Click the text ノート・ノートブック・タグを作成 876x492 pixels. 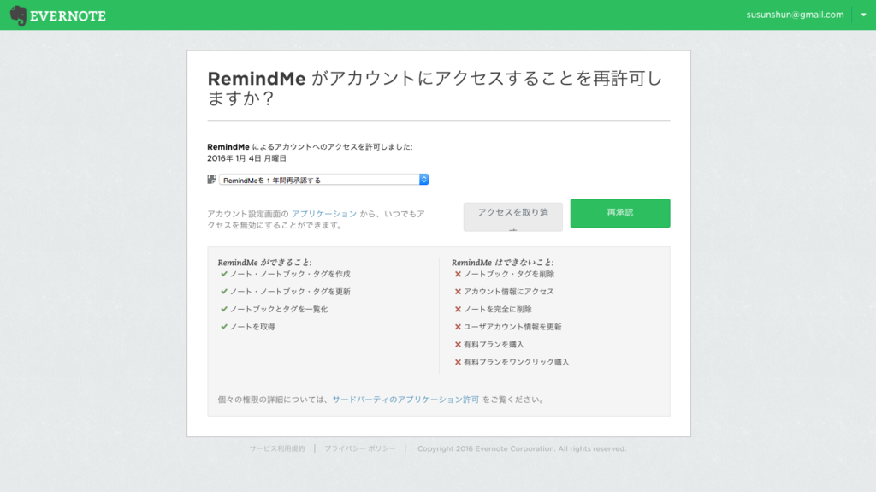pos(290,274)
